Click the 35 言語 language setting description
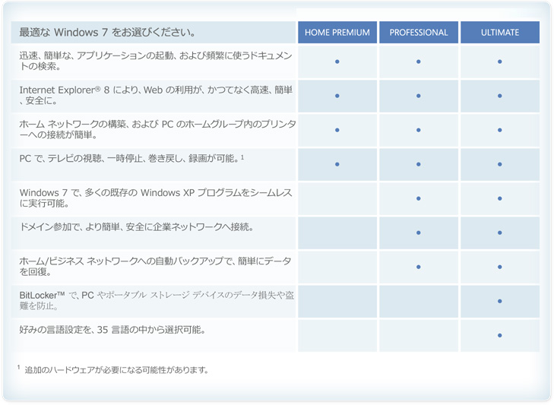The image size is (554, 405). (x=112, y=330)
